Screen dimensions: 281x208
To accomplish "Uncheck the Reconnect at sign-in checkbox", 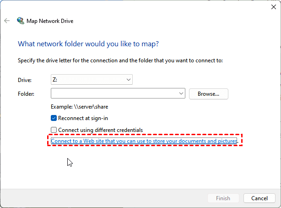I will click(x=54, y=118).
